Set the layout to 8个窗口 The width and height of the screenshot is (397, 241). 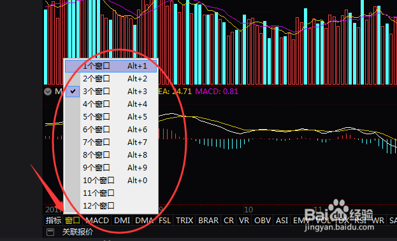coord(111,155)
